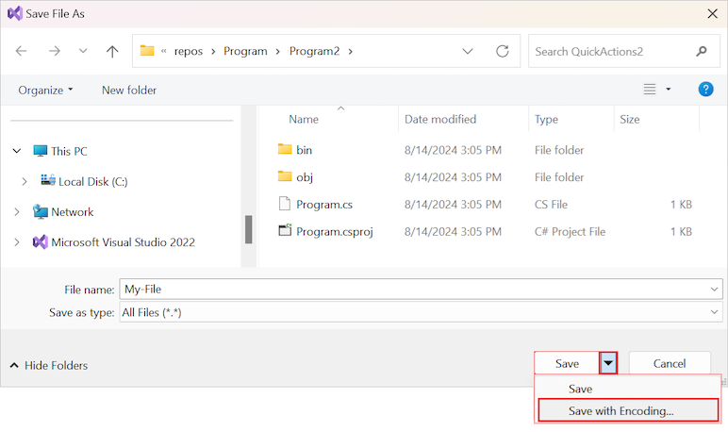Click the New folder button
Screen dimensions: 728x432
[x=129, y=90]
